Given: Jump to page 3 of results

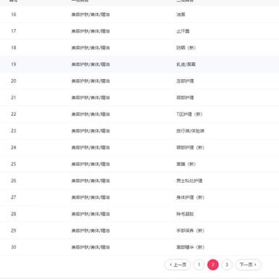Looking at the screenshot, I should (x=227, y=265).
